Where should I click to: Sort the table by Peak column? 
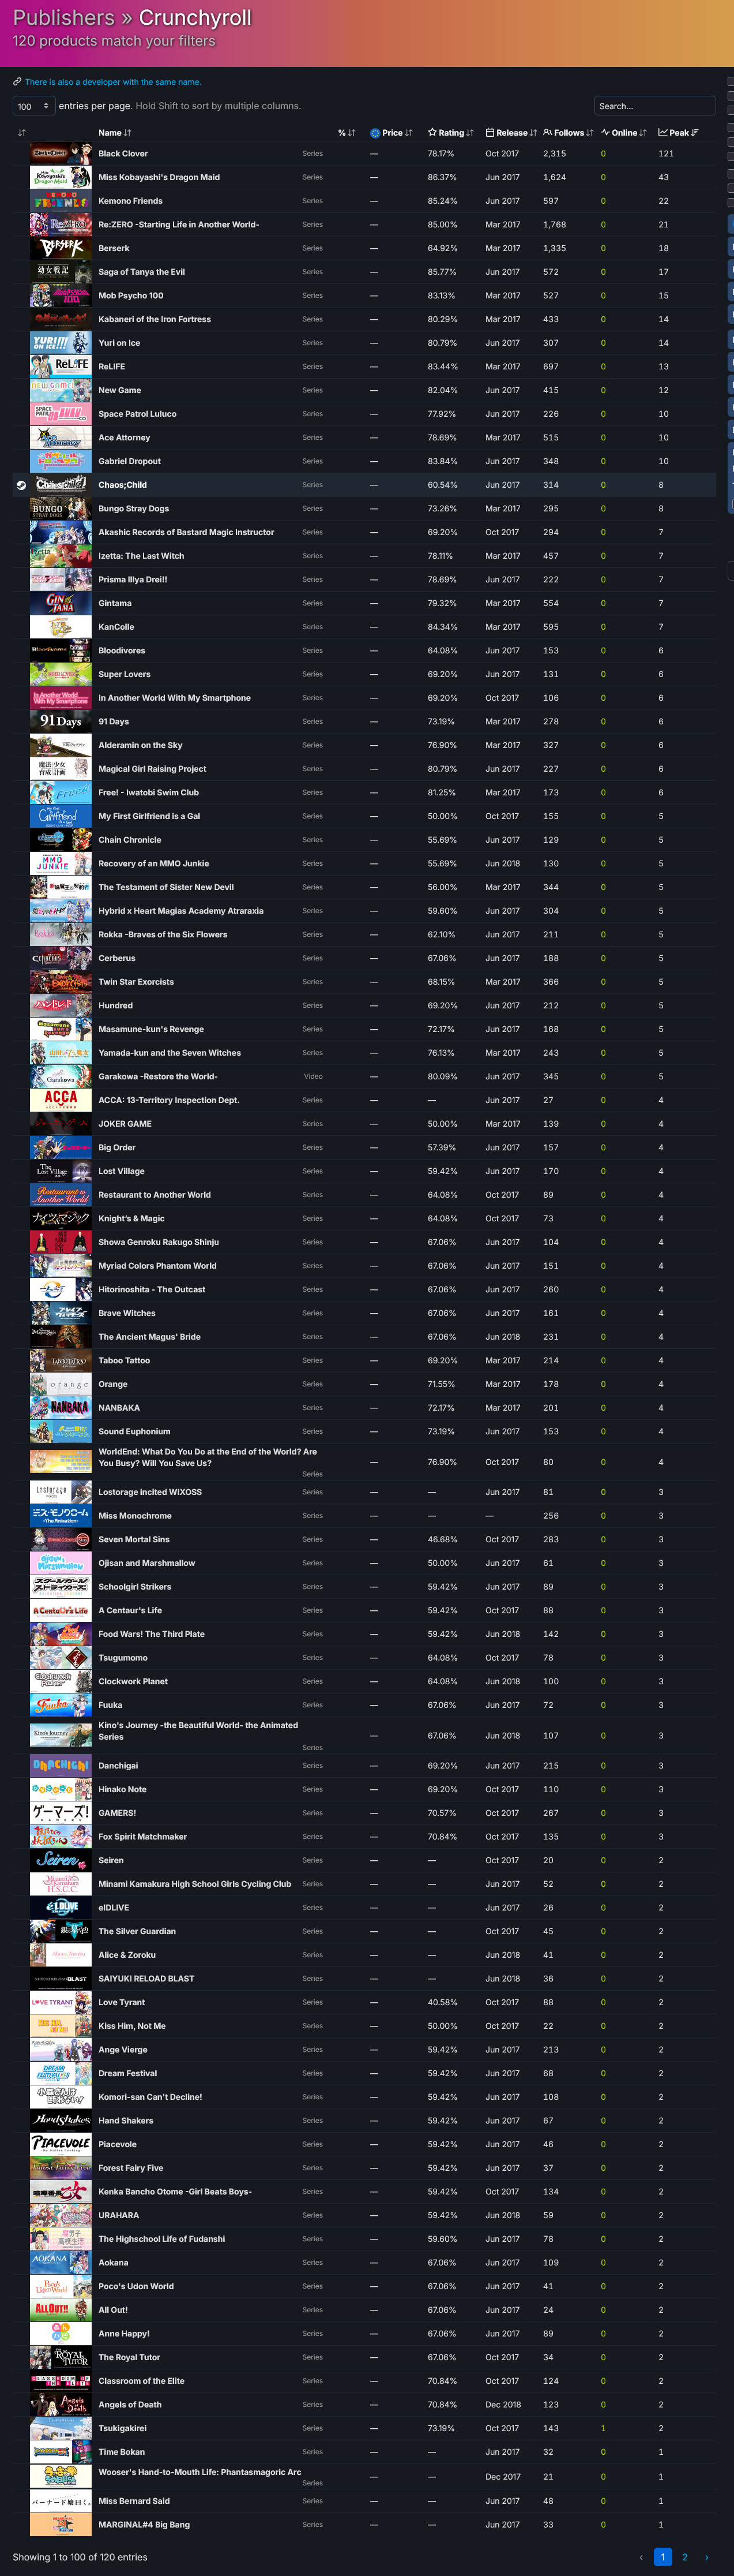tap(679, 132)
